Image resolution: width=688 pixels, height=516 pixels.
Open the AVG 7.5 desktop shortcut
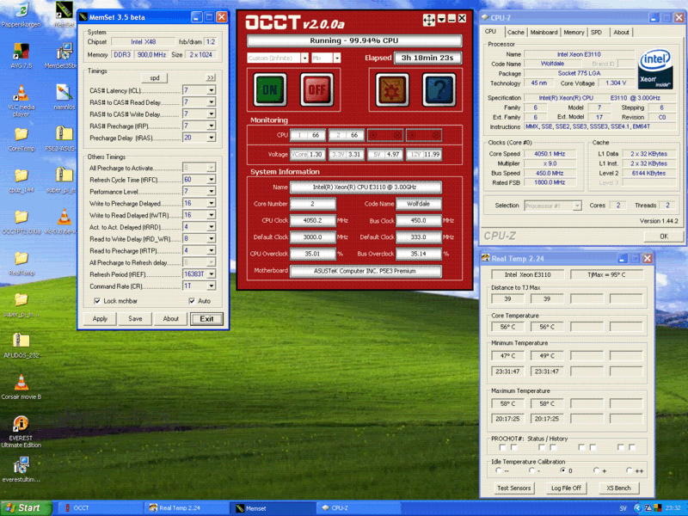tap(21, 51)
